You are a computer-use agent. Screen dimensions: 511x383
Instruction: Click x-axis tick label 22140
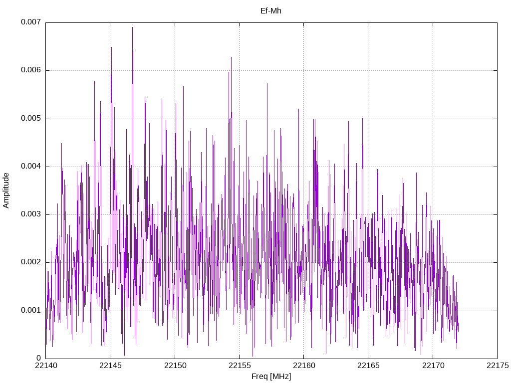click(46, 366)
